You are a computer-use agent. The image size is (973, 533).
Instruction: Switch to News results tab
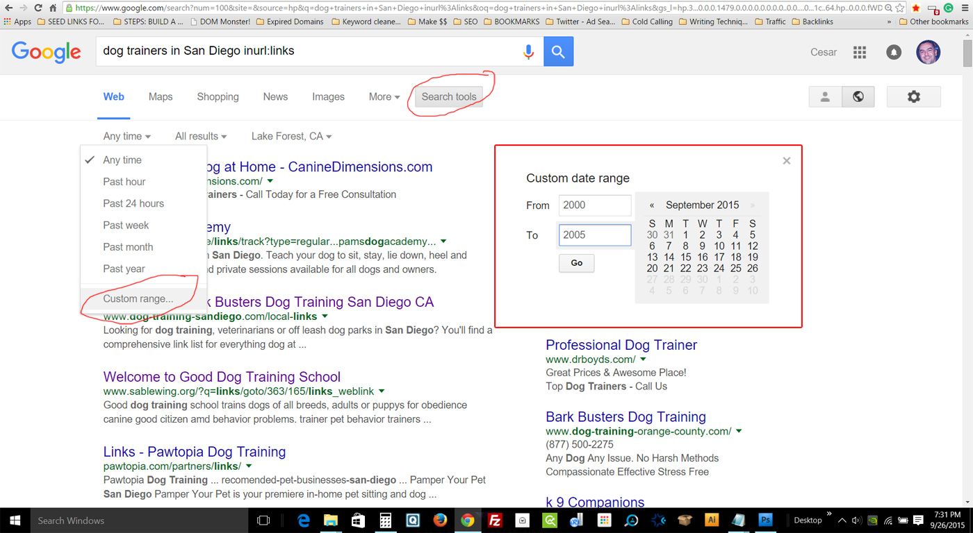tap(275, 97)
